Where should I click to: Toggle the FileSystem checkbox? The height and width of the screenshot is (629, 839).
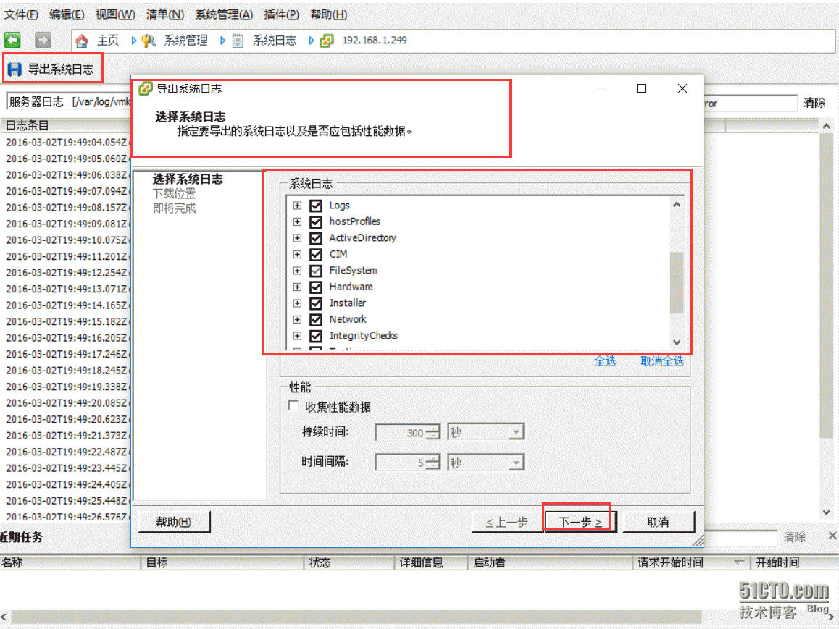316,271
